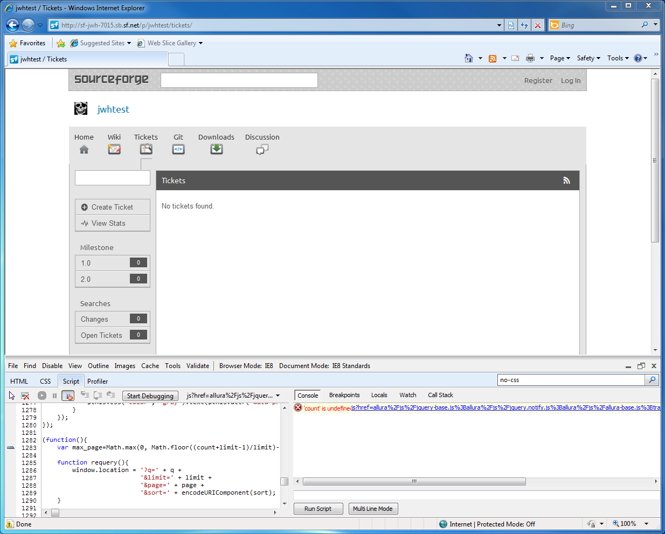This screenshot has width=665, height=534.
Task: Click the Git repository icon
Action: [178, 149]
